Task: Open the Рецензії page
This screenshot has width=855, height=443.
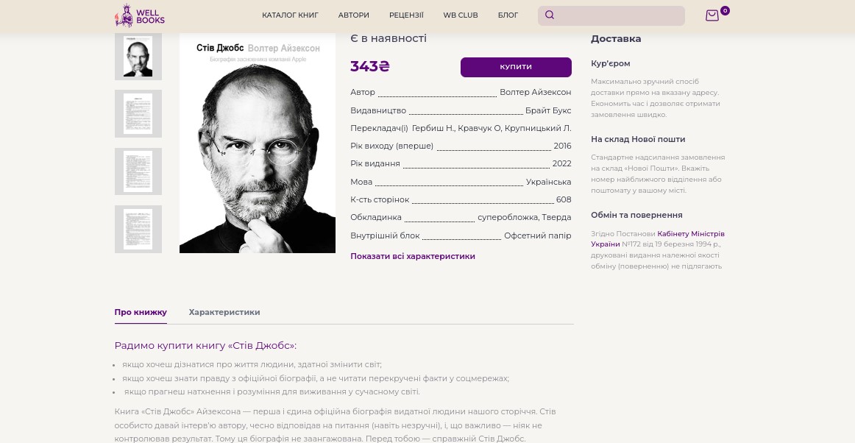Action: 406,15
